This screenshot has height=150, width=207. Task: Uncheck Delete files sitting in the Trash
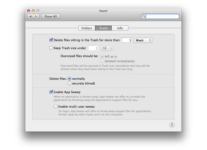click(x=51, y=40)
